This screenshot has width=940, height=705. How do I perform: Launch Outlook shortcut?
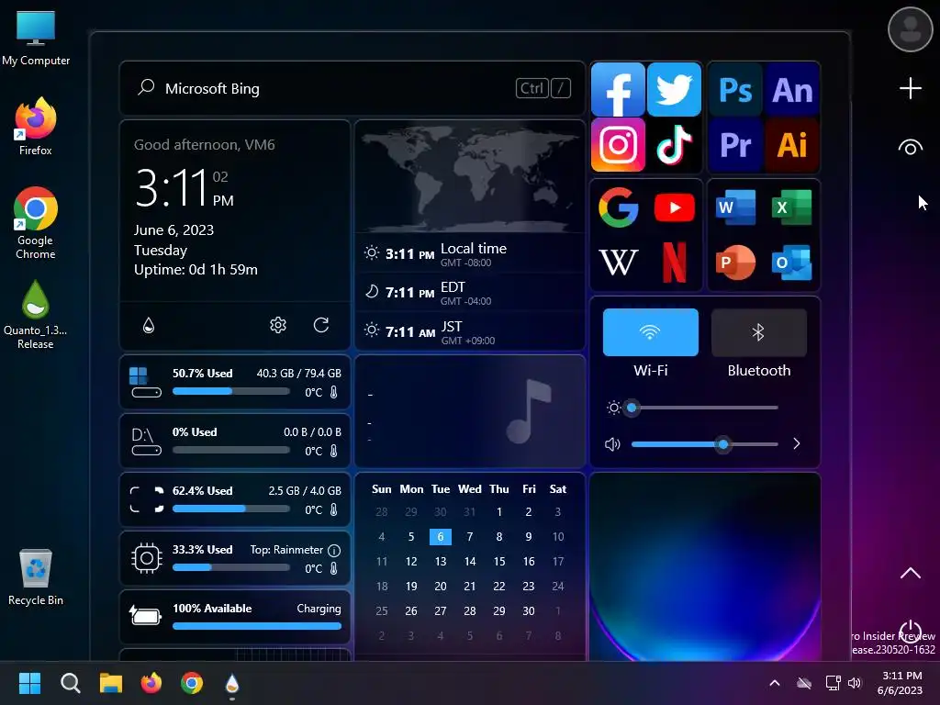point(792,262)
